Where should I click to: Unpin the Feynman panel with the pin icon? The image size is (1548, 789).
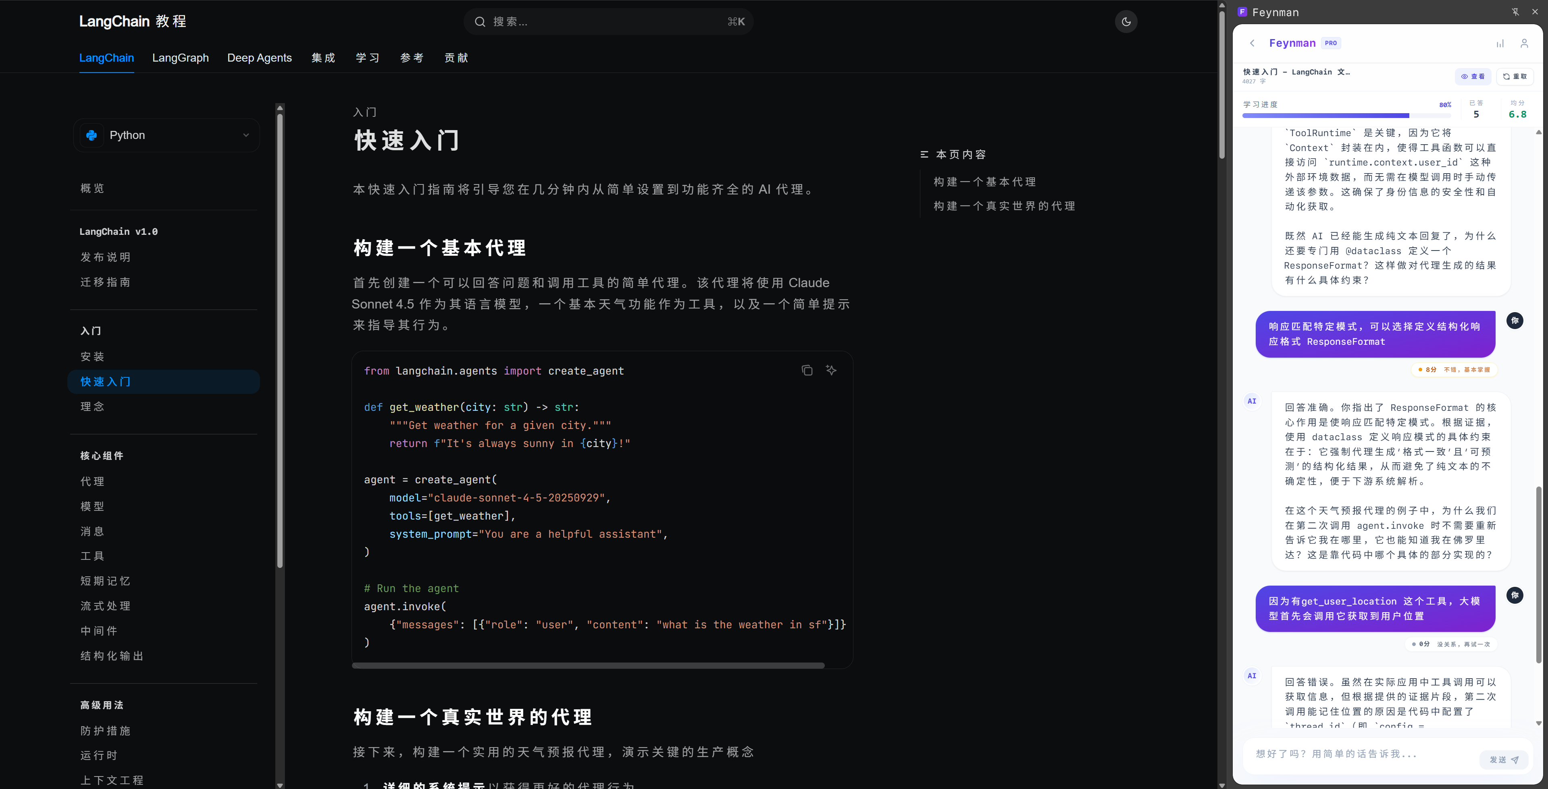[1516, 11]
